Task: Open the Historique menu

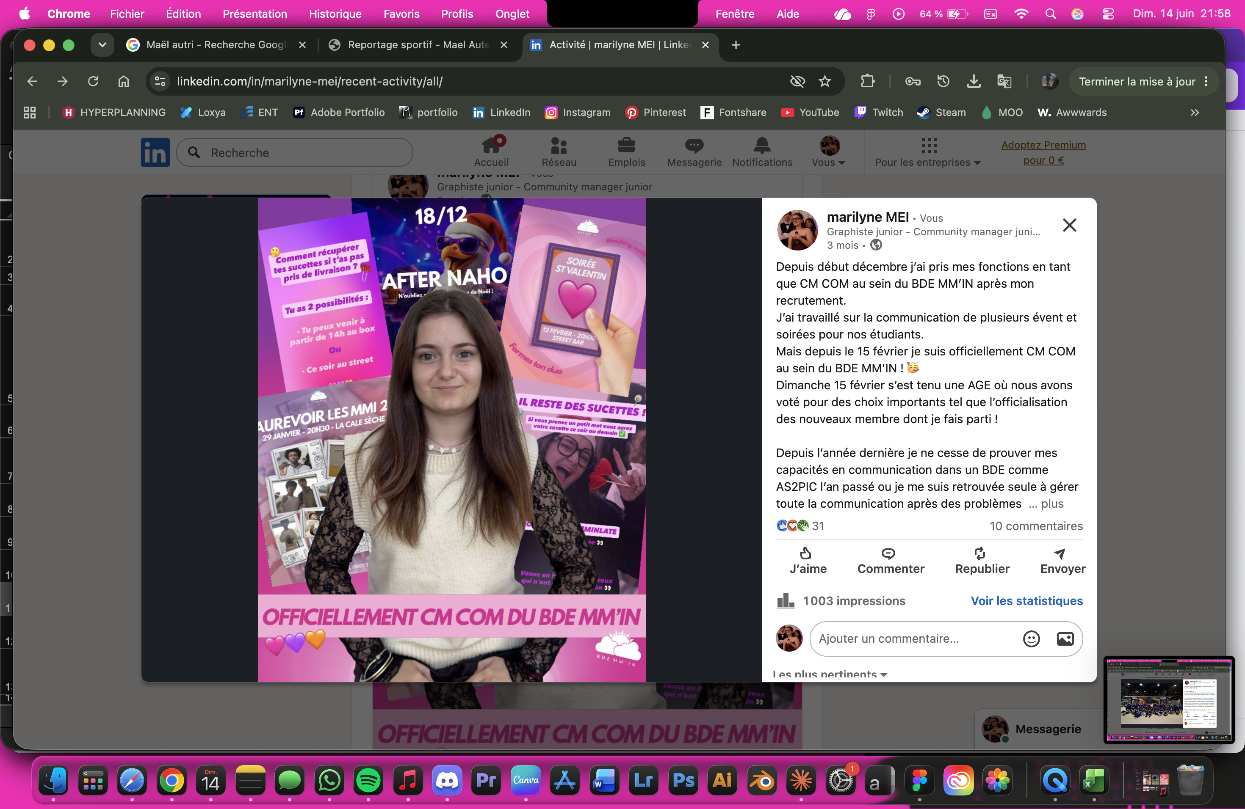Action: point(335,14)
